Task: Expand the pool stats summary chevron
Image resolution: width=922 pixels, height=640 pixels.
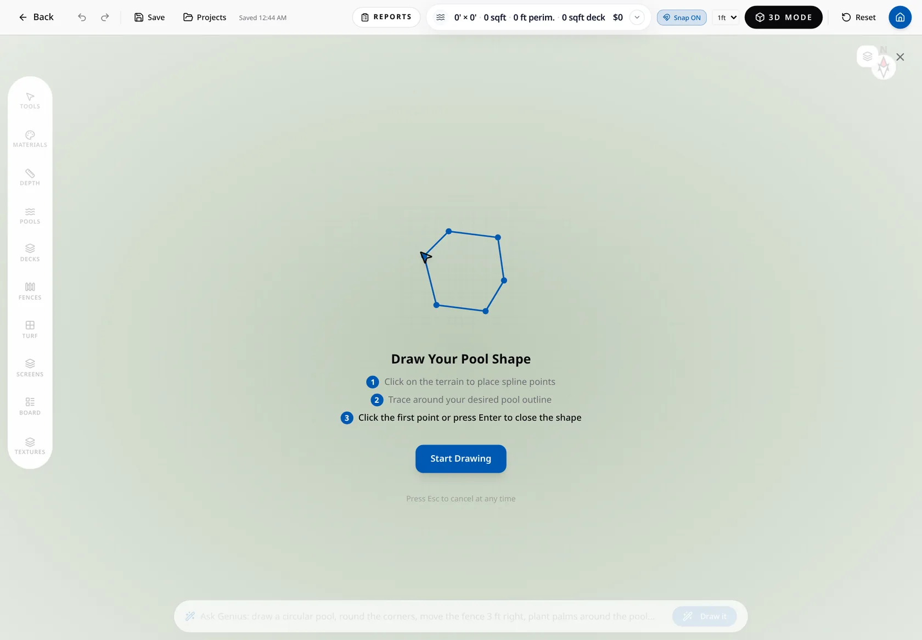Action: click(x=637, y=18)
